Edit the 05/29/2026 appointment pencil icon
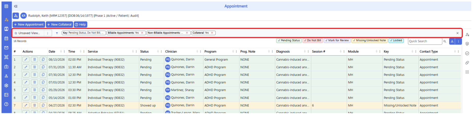The height and width of the screenshot is (115, 473). (26, 90)
